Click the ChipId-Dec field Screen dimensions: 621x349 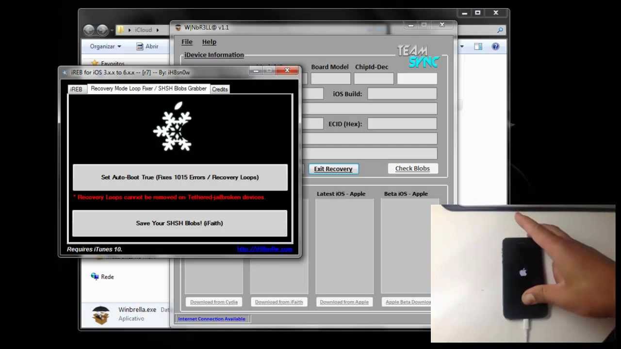[374, 79]
